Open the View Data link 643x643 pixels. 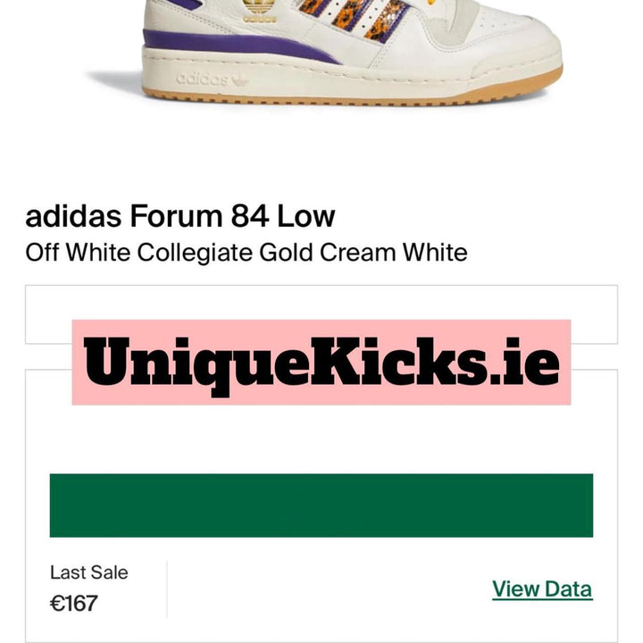[x=542, y=589]
